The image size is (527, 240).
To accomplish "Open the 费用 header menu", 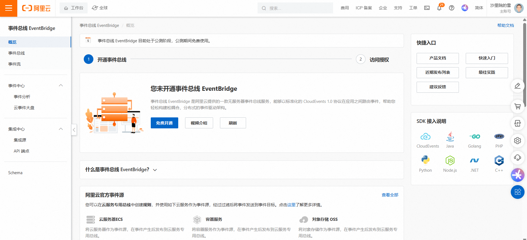I will tap(345, 8).
